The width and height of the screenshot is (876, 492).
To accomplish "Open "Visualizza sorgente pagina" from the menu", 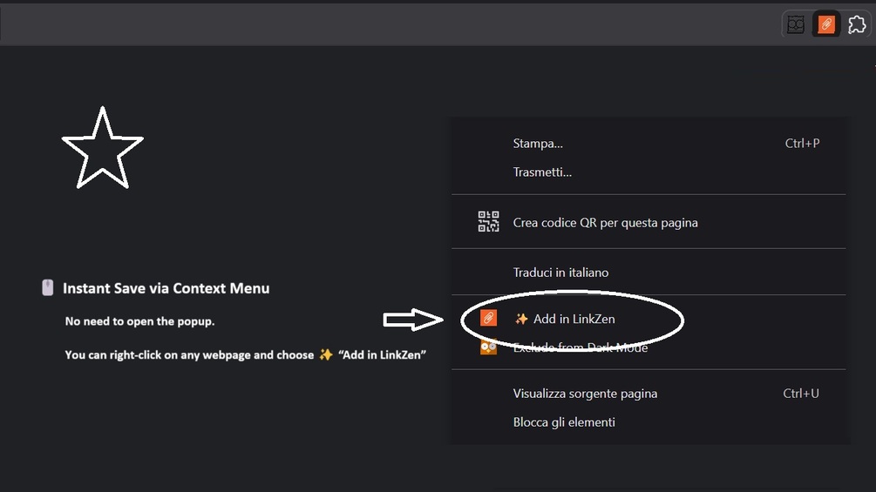I will 585,393.
